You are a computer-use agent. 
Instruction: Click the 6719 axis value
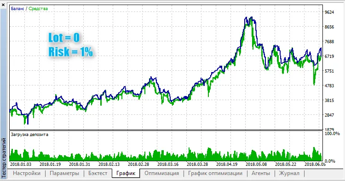[329, 57]
